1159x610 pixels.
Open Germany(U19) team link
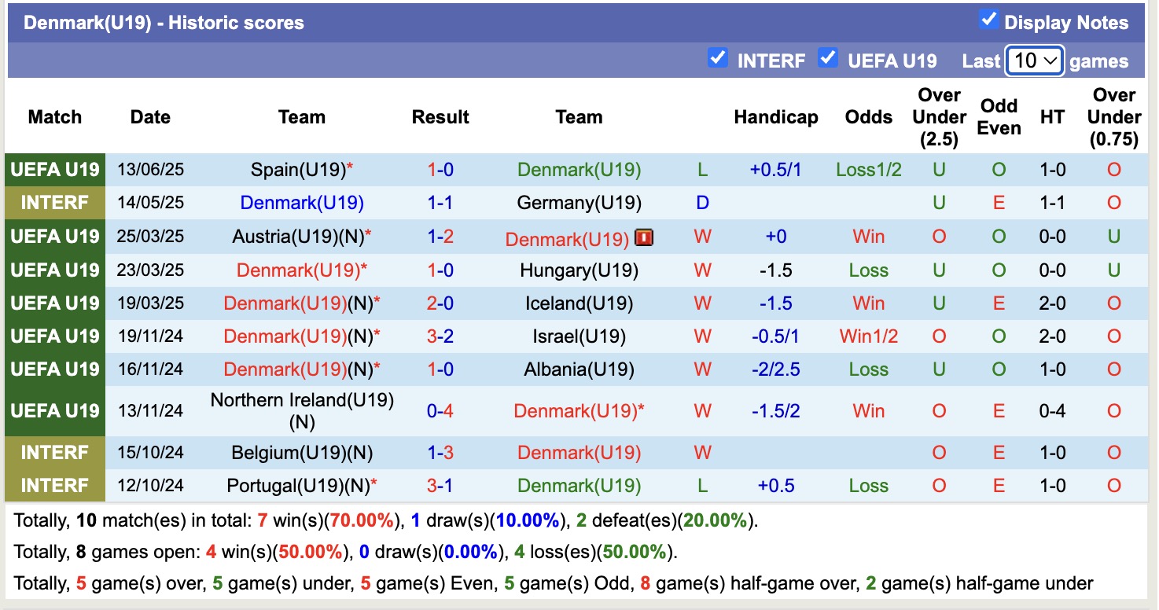tap(579, 204)
